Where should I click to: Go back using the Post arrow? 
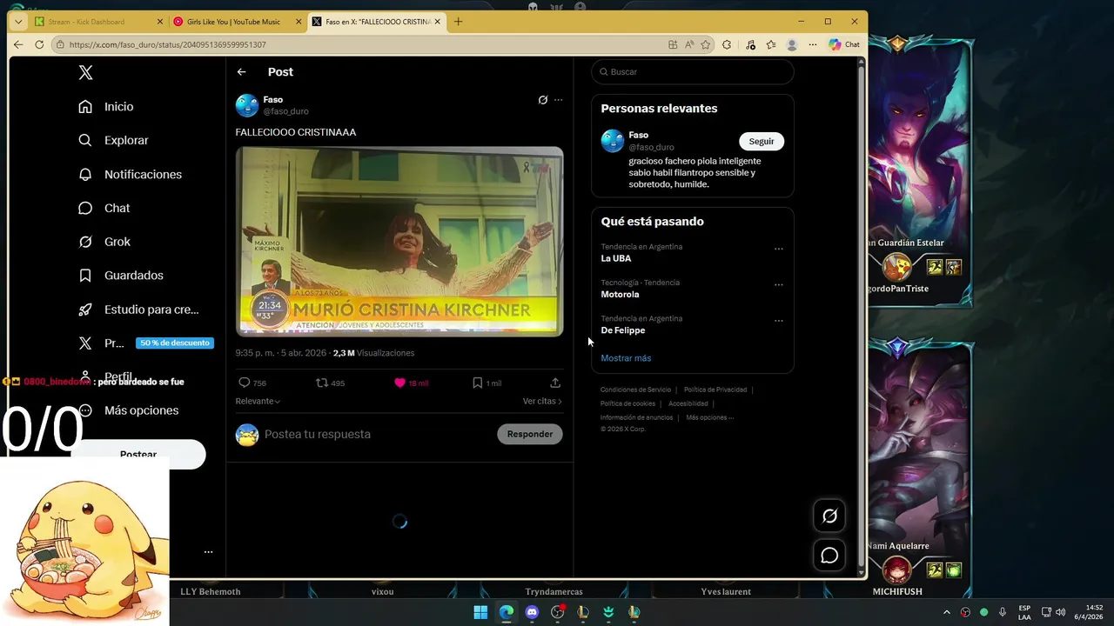tap(242, 72)
